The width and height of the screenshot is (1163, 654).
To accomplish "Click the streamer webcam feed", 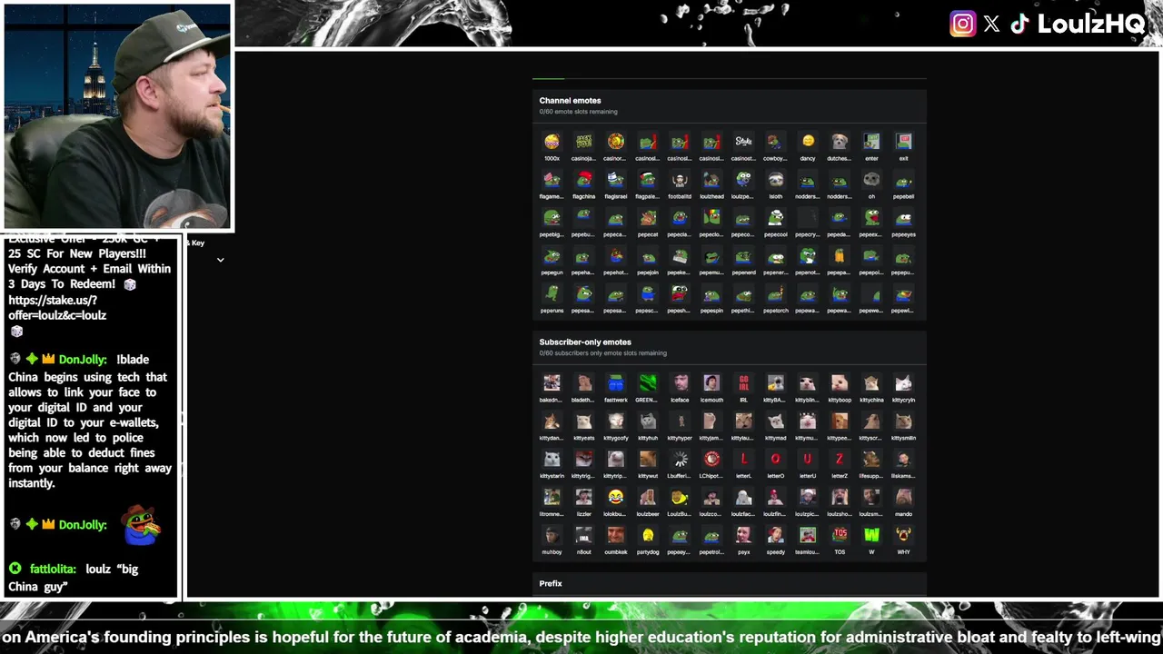I will click(x=117, y=116).
